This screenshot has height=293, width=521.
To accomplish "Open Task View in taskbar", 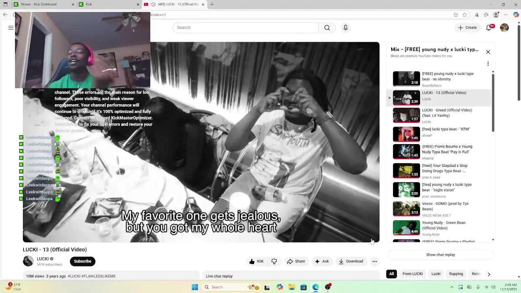I will [x=267, y=287].
